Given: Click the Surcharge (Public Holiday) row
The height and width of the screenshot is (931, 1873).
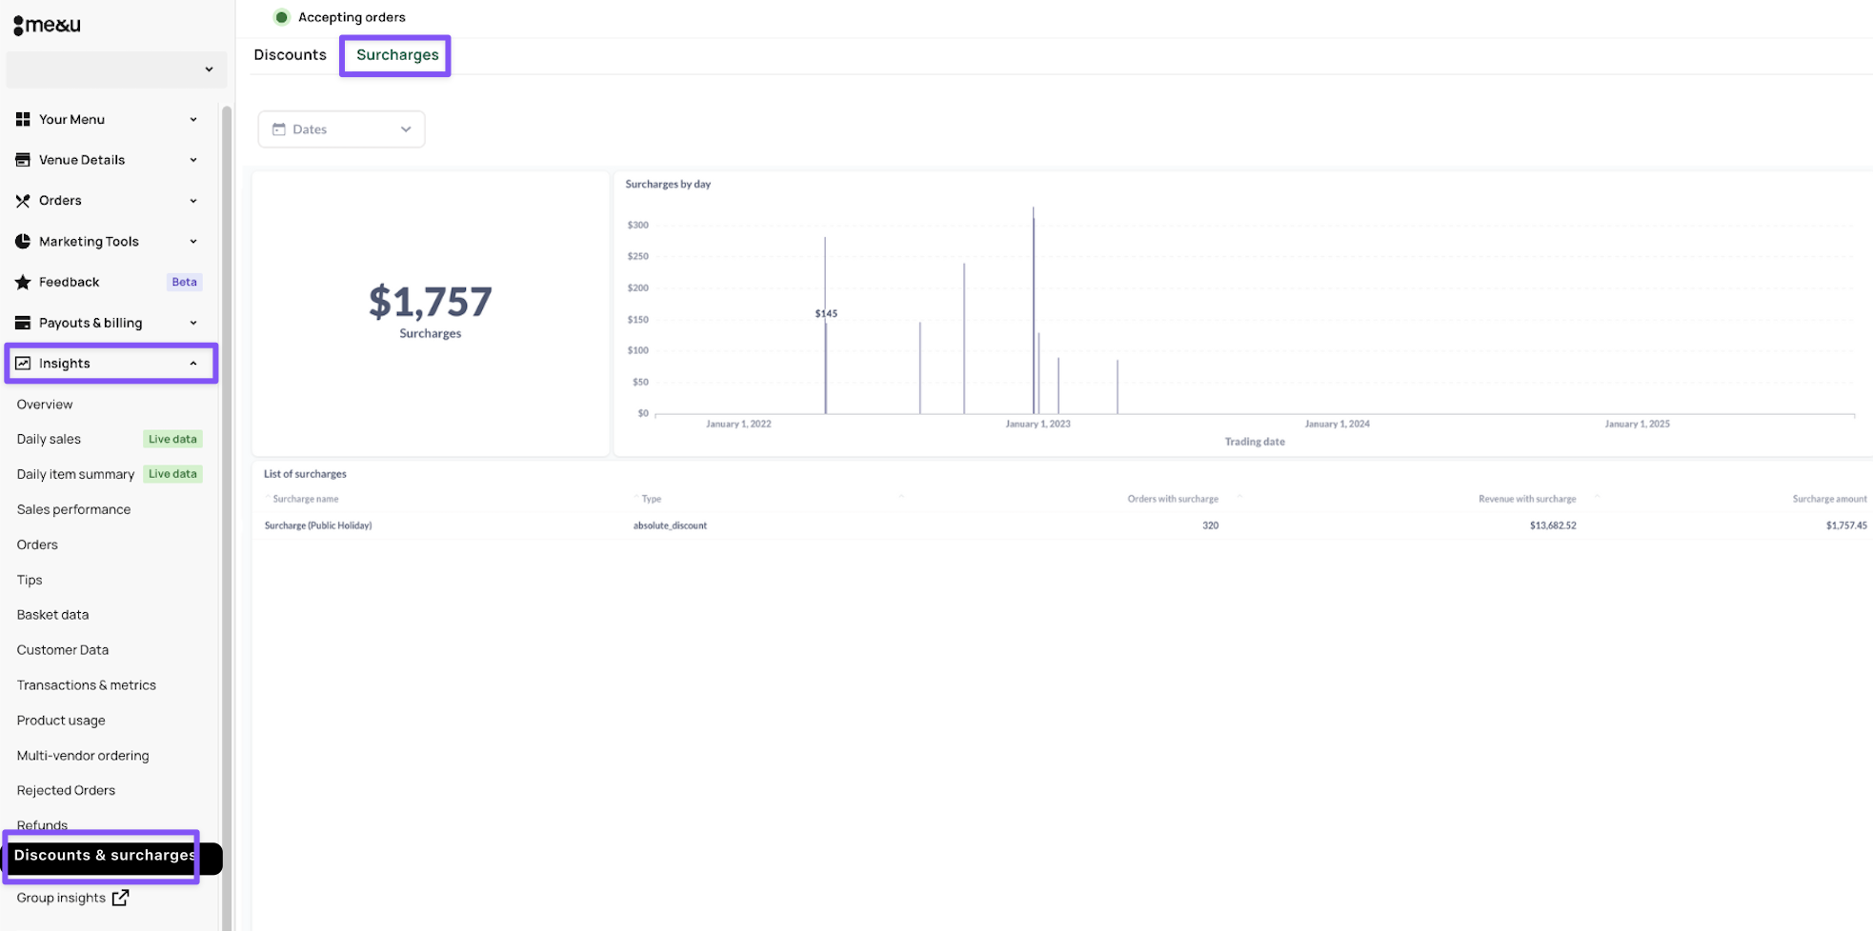Looking at the screenshot, I should pyautogui.click(x=318, y=525).
